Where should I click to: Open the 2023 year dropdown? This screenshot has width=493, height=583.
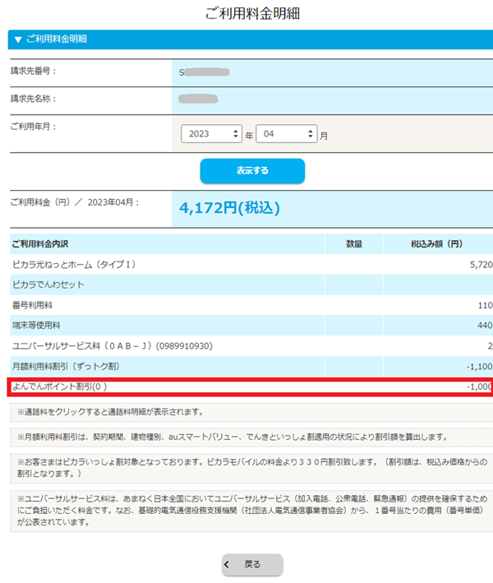pyautogui.click(x=211, y=134)
